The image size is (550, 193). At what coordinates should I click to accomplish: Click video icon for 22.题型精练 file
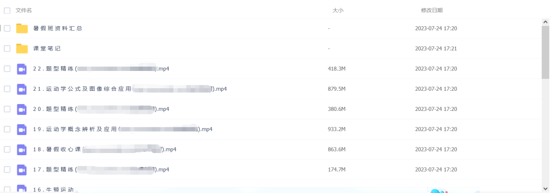pyautogui.click(x=22, y=69)
